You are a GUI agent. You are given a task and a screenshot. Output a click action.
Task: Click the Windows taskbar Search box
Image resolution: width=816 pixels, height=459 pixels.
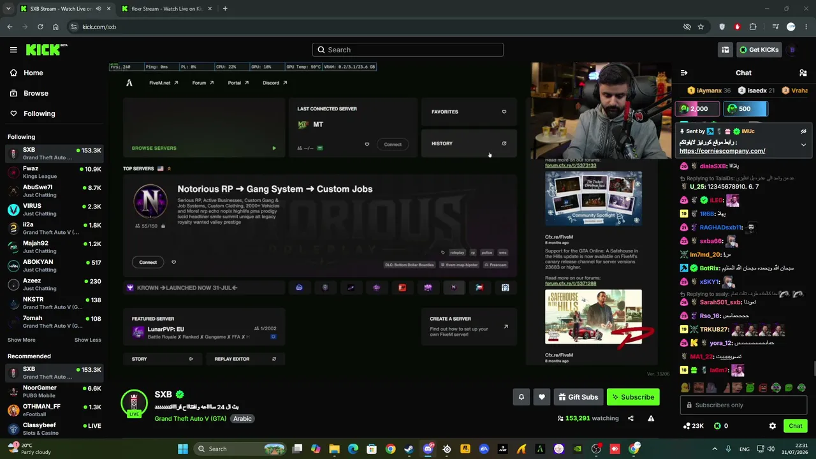coord(241,449)
